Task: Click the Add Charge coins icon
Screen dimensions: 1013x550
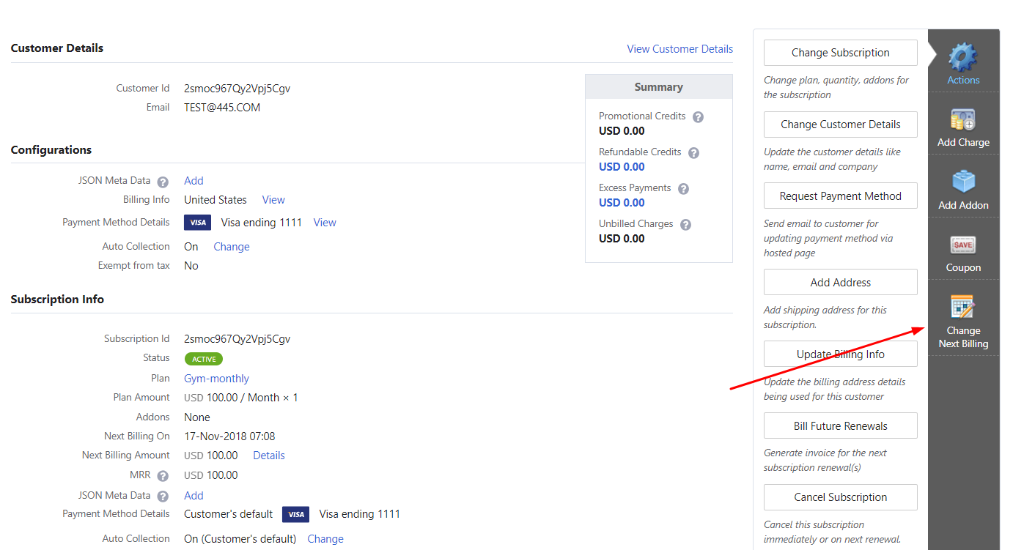Action: tap(962, 120)
